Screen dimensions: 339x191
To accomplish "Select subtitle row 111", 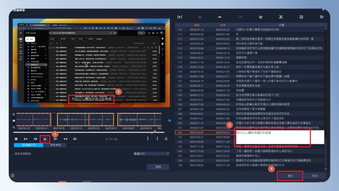I will (x=250, y=34).
